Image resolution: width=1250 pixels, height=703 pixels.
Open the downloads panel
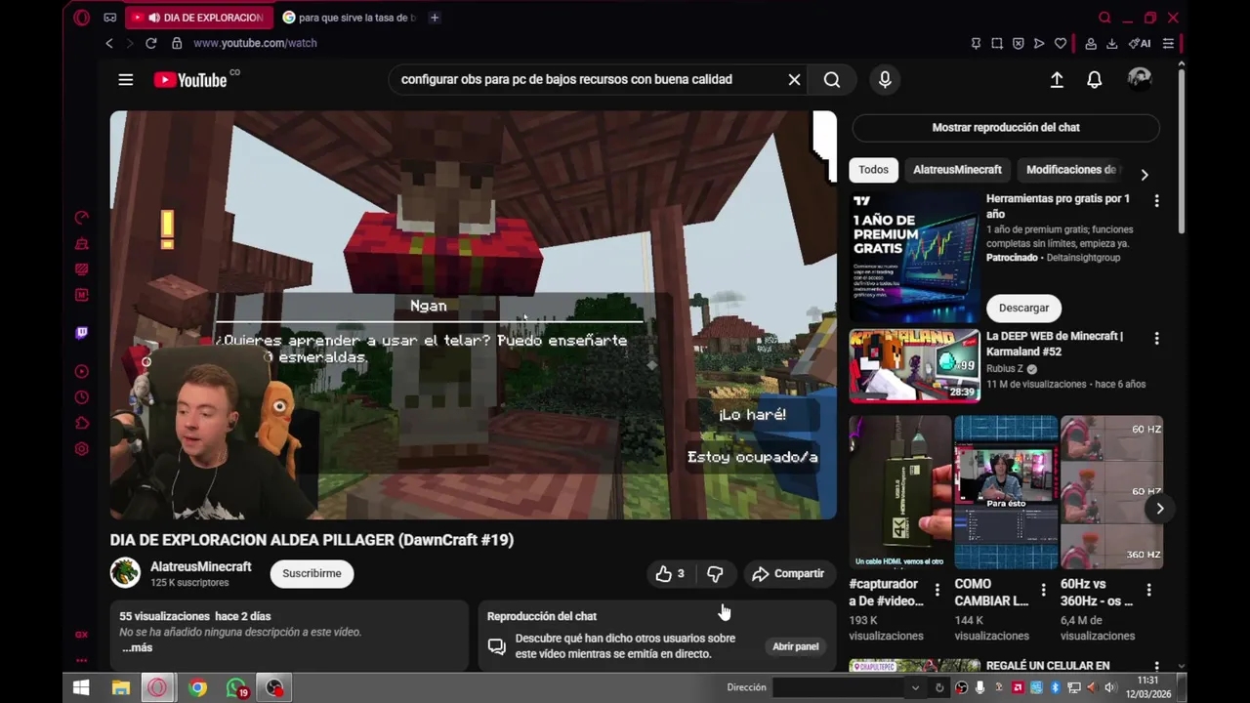1112,43
